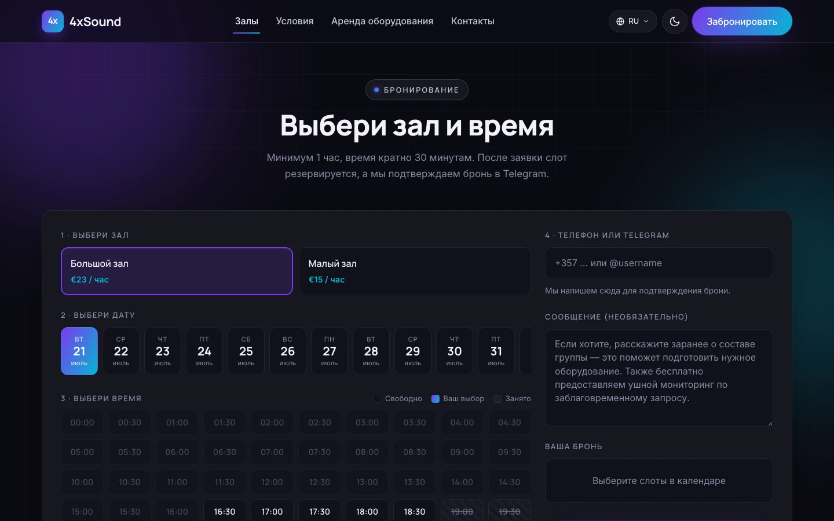Screen dimensions: 834x521
Task: Go to Условия nav item
Action: (295, 21)
